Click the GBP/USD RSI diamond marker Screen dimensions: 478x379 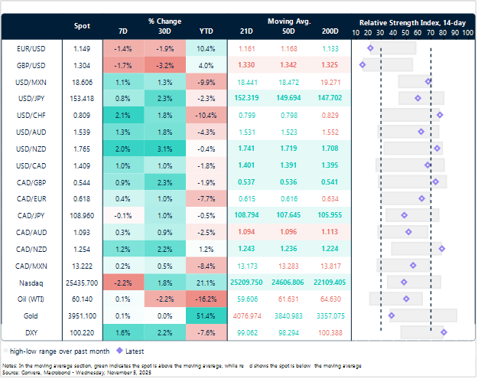(x=362, y=64)
